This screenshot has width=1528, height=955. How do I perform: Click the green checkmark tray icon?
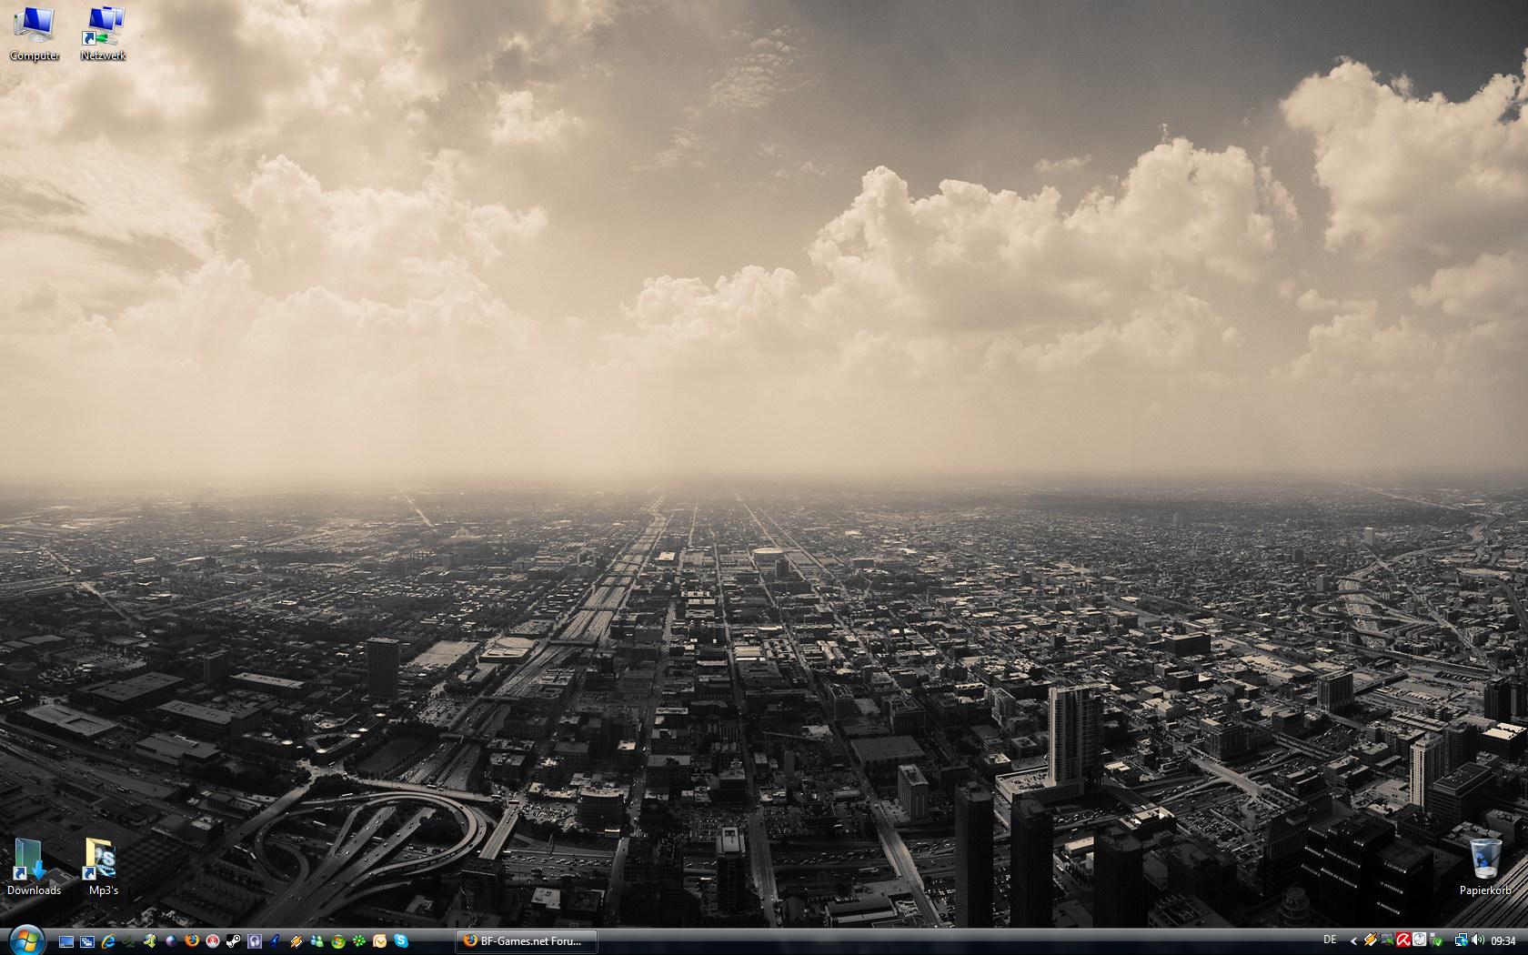1436,940
